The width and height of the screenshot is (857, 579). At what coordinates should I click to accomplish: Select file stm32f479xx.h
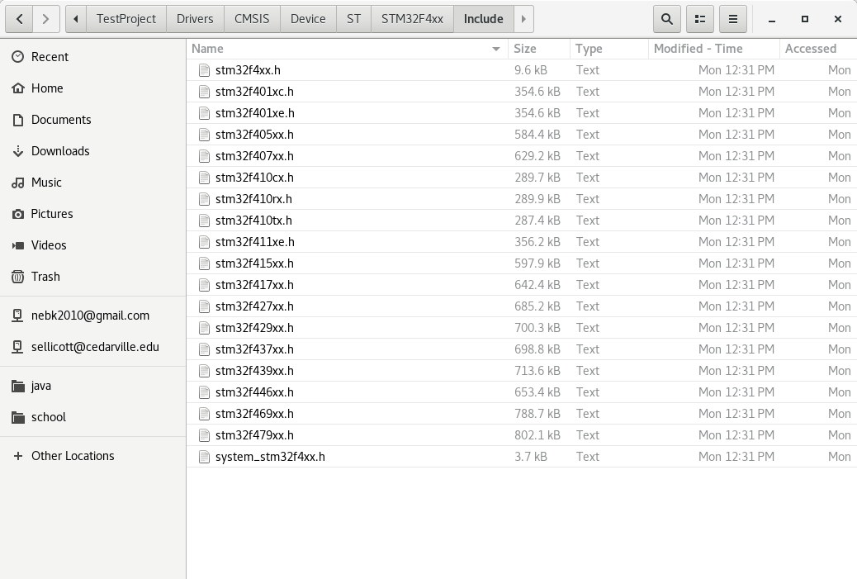pyautogui.click(x=522, y=435)
